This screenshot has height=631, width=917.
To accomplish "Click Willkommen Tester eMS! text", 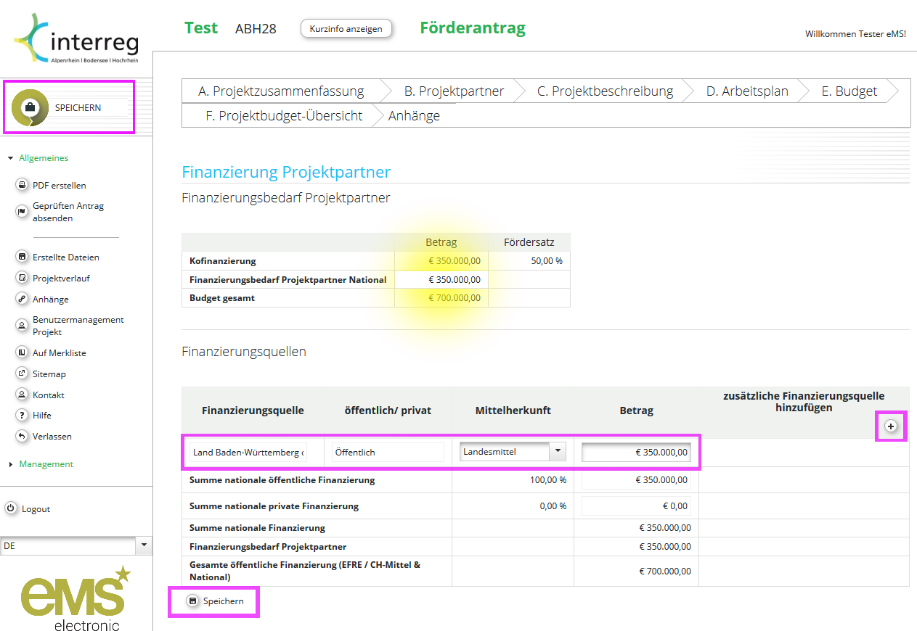I will point(855,33).
